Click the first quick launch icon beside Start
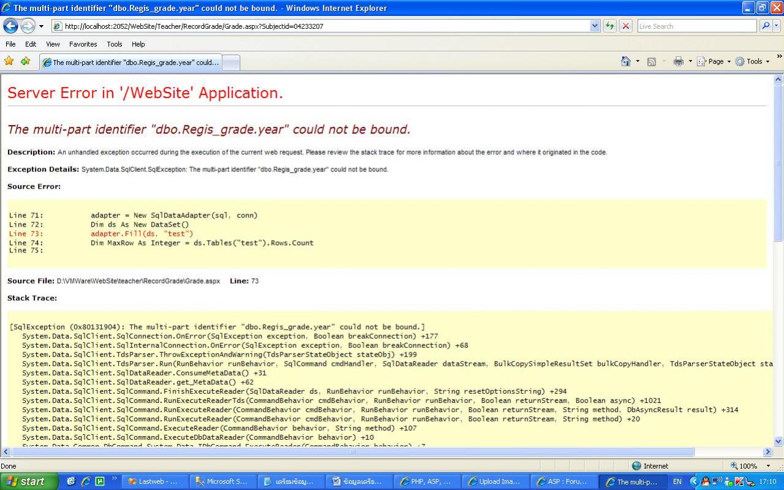784x490 pixels. [71, 481]
